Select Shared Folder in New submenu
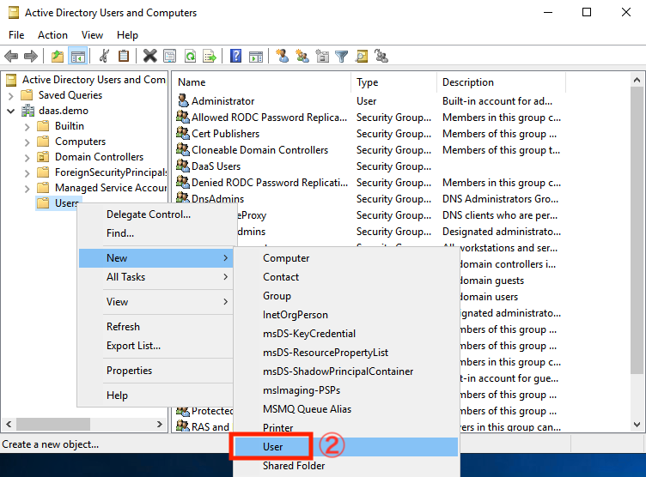This screenshot has width=646, height=477. pos(346,466)
